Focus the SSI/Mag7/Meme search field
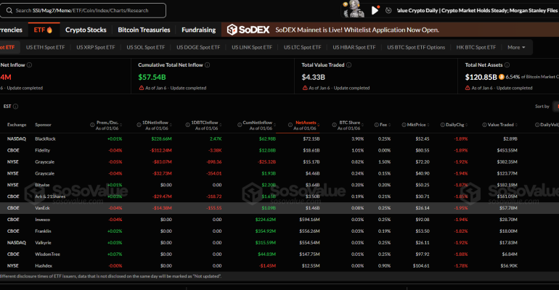Screen dimensions: 559x290 pos(83,11)
